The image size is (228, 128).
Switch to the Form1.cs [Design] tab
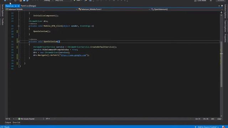(28, 6)
